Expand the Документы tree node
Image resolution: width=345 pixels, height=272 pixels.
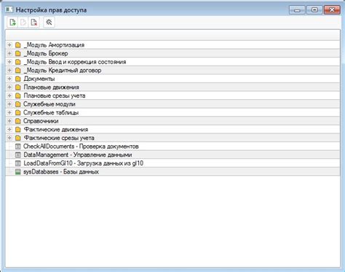click(9, 79)
